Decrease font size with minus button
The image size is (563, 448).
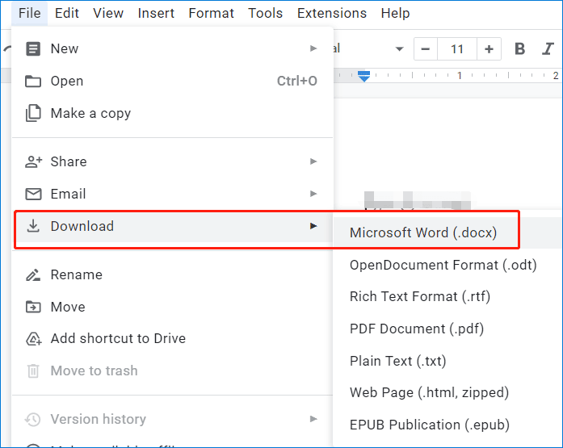pyautogui.click(x=426, y=48)
